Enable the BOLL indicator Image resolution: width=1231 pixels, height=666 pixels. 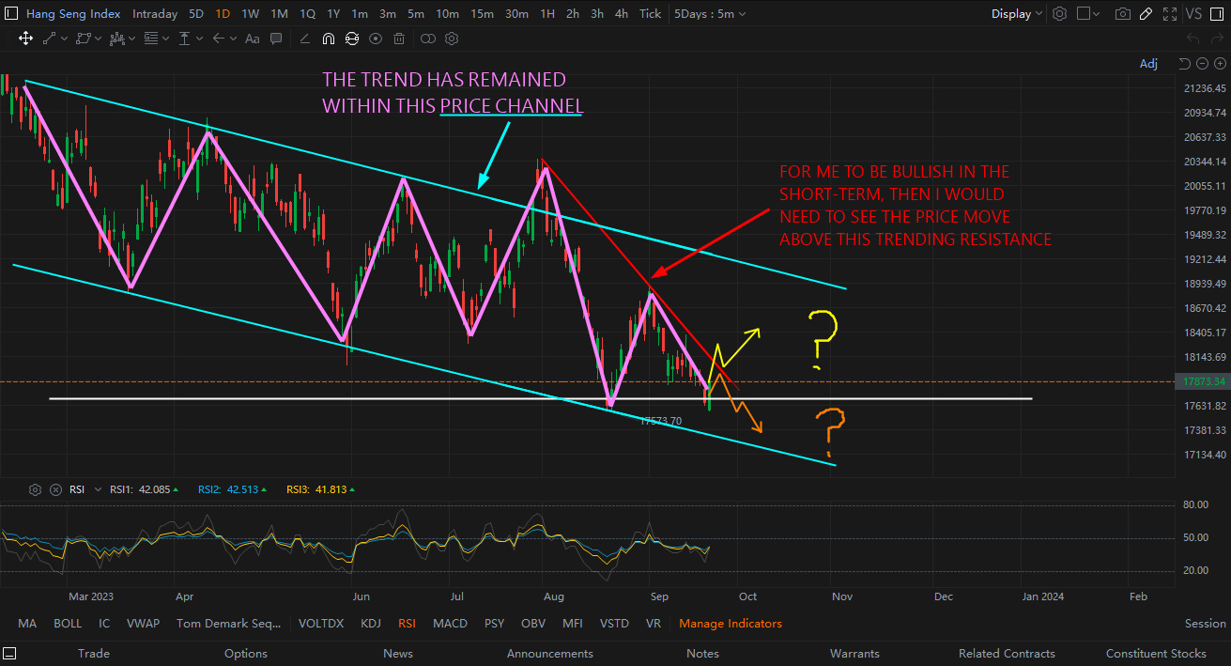tap(68, 624)
